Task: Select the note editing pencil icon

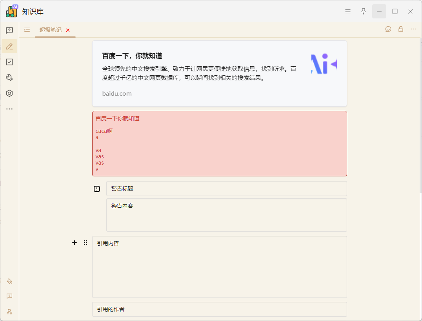Action: coord(9,46)
